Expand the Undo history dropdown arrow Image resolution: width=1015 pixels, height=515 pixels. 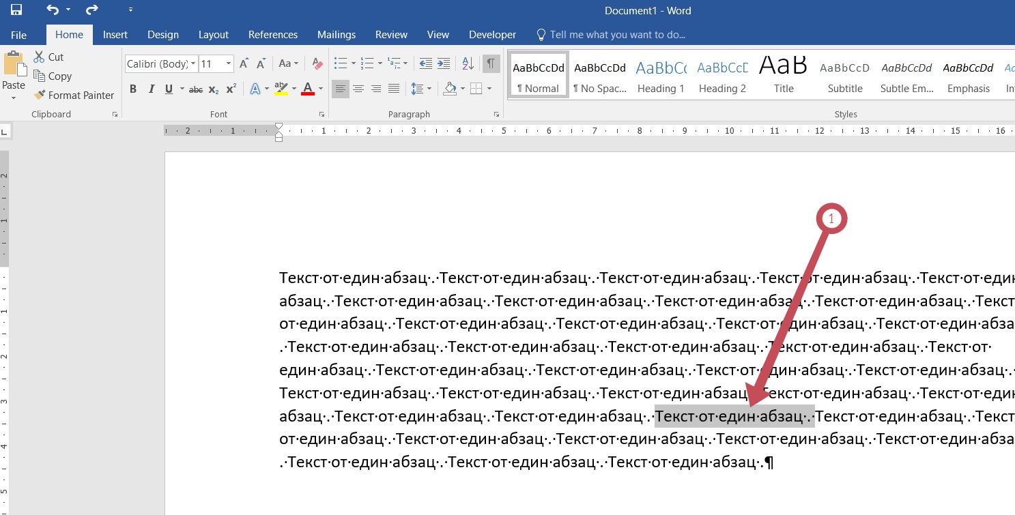pyautogui.click(x=68, y=10)
